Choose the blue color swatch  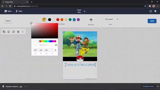click(x=74, y=19)
